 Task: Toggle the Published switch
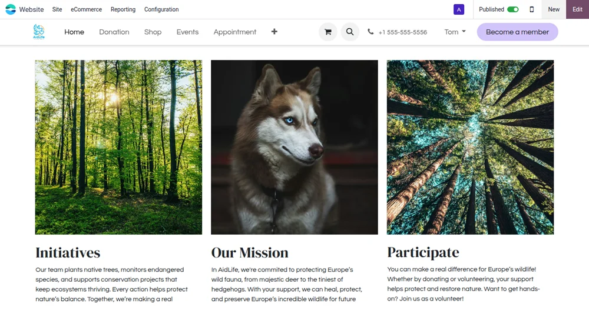512,9
